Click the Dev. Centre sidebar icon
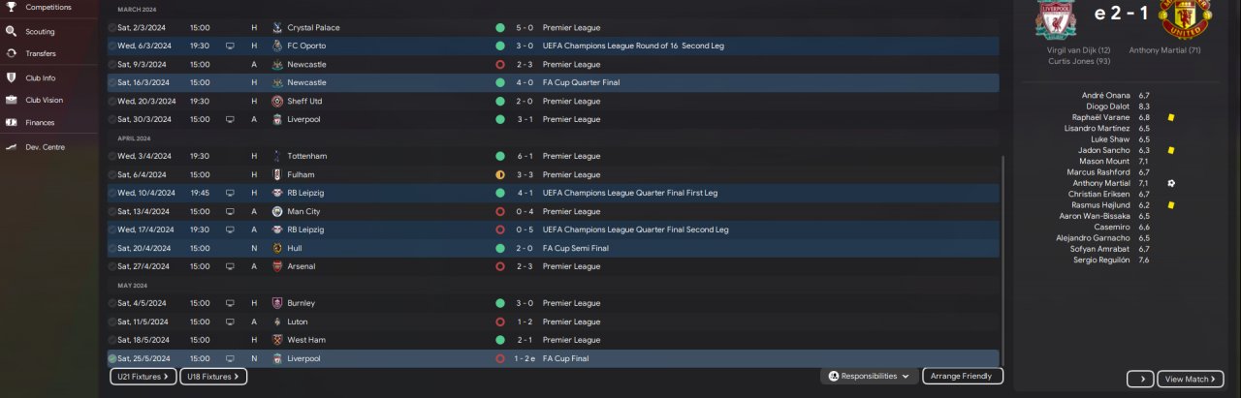1241x398 pixels. (11, 147)
